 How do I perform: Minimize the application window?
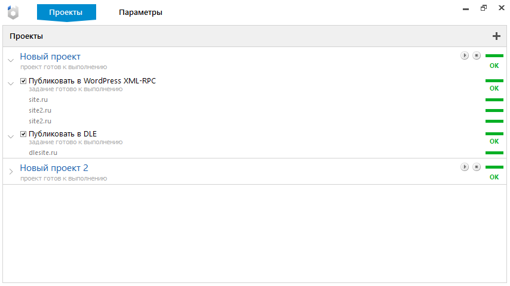[x=466, y=9]
